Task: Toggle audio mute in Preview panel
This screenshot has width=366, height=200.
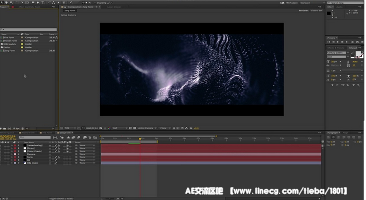Action: pos(352,42)
